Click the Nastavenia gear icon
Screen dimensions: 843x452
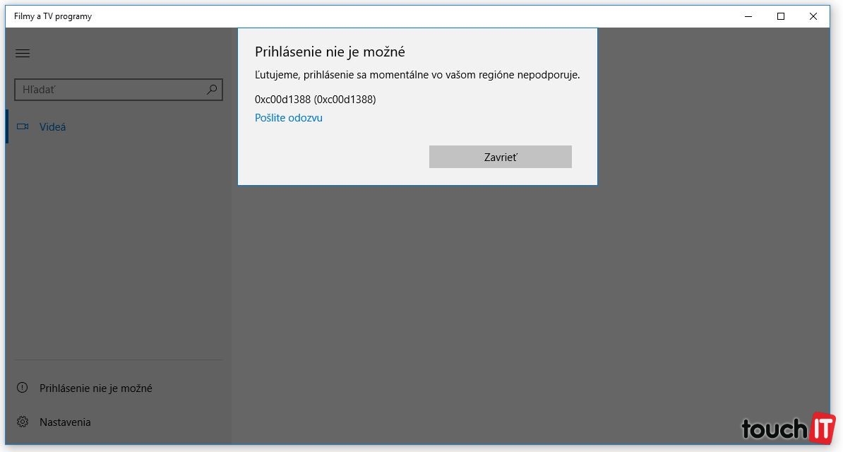(x=23, y=422)
